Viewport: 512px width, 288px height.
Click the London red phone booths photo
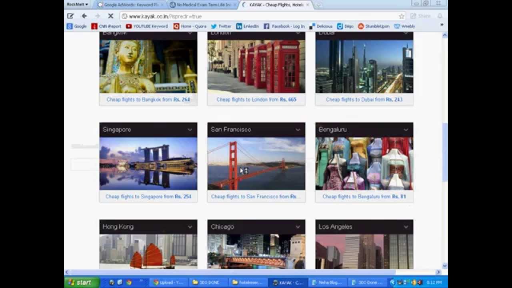(256, 66)
